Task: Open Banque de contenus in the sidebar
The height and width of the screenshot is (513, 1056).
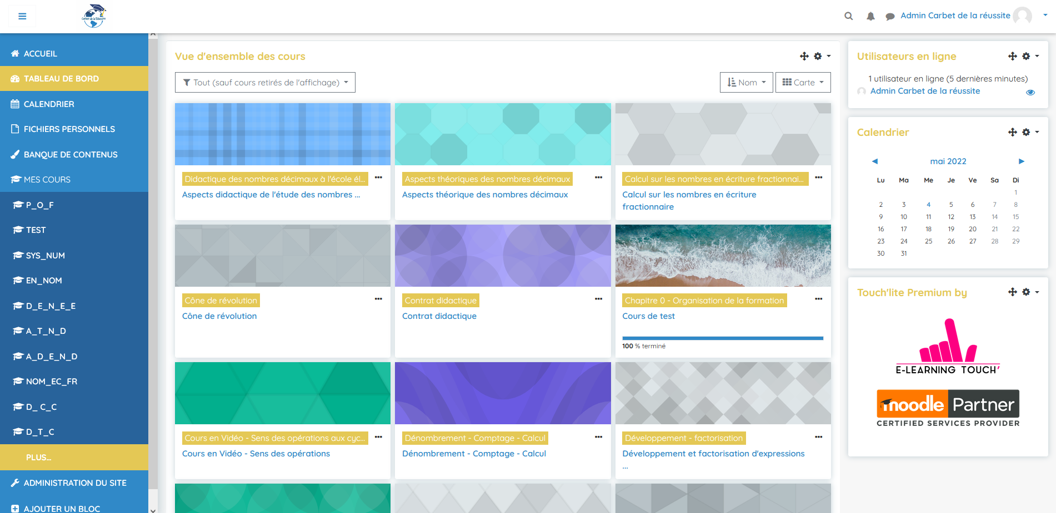Action: click(74, 155)
